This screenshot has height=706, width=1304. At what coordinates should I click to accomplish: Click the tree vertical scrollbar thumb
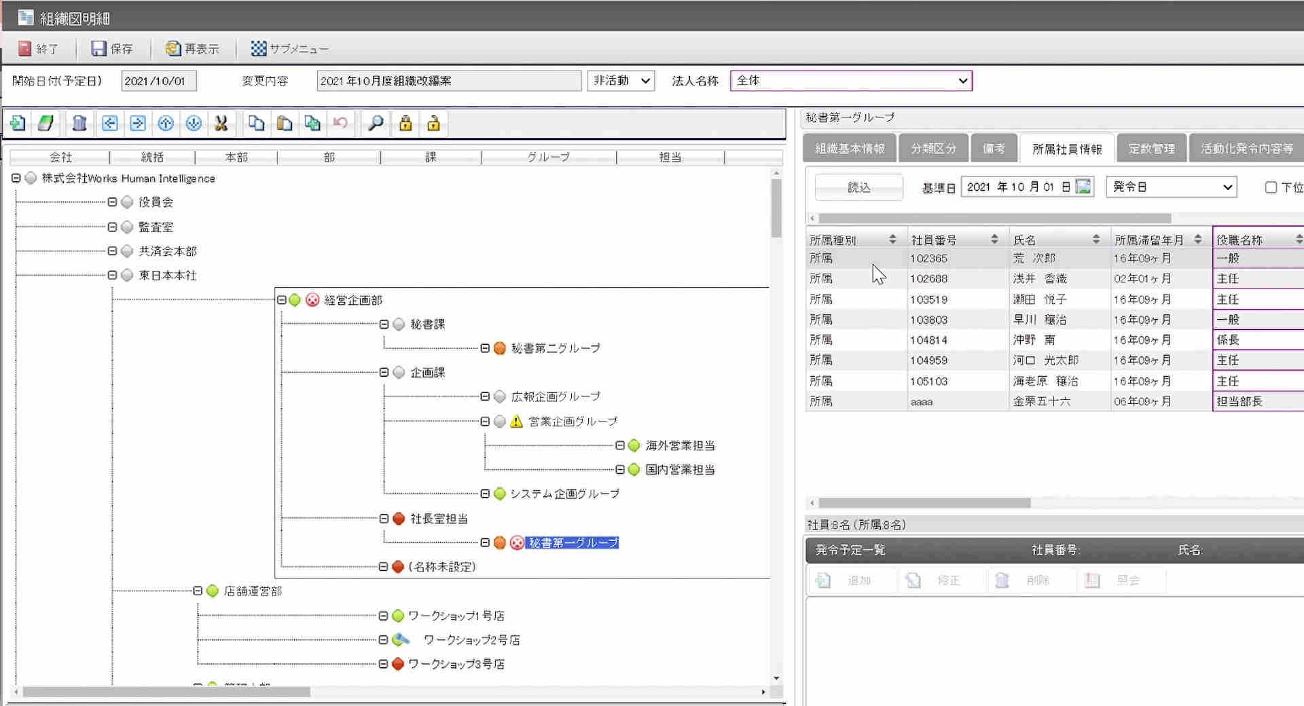click(x=776, y=208)
